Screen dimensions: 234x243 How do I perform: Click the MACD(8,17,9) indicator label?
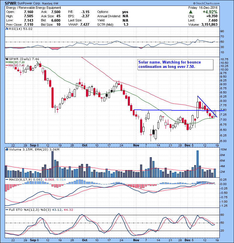(20, 180)
